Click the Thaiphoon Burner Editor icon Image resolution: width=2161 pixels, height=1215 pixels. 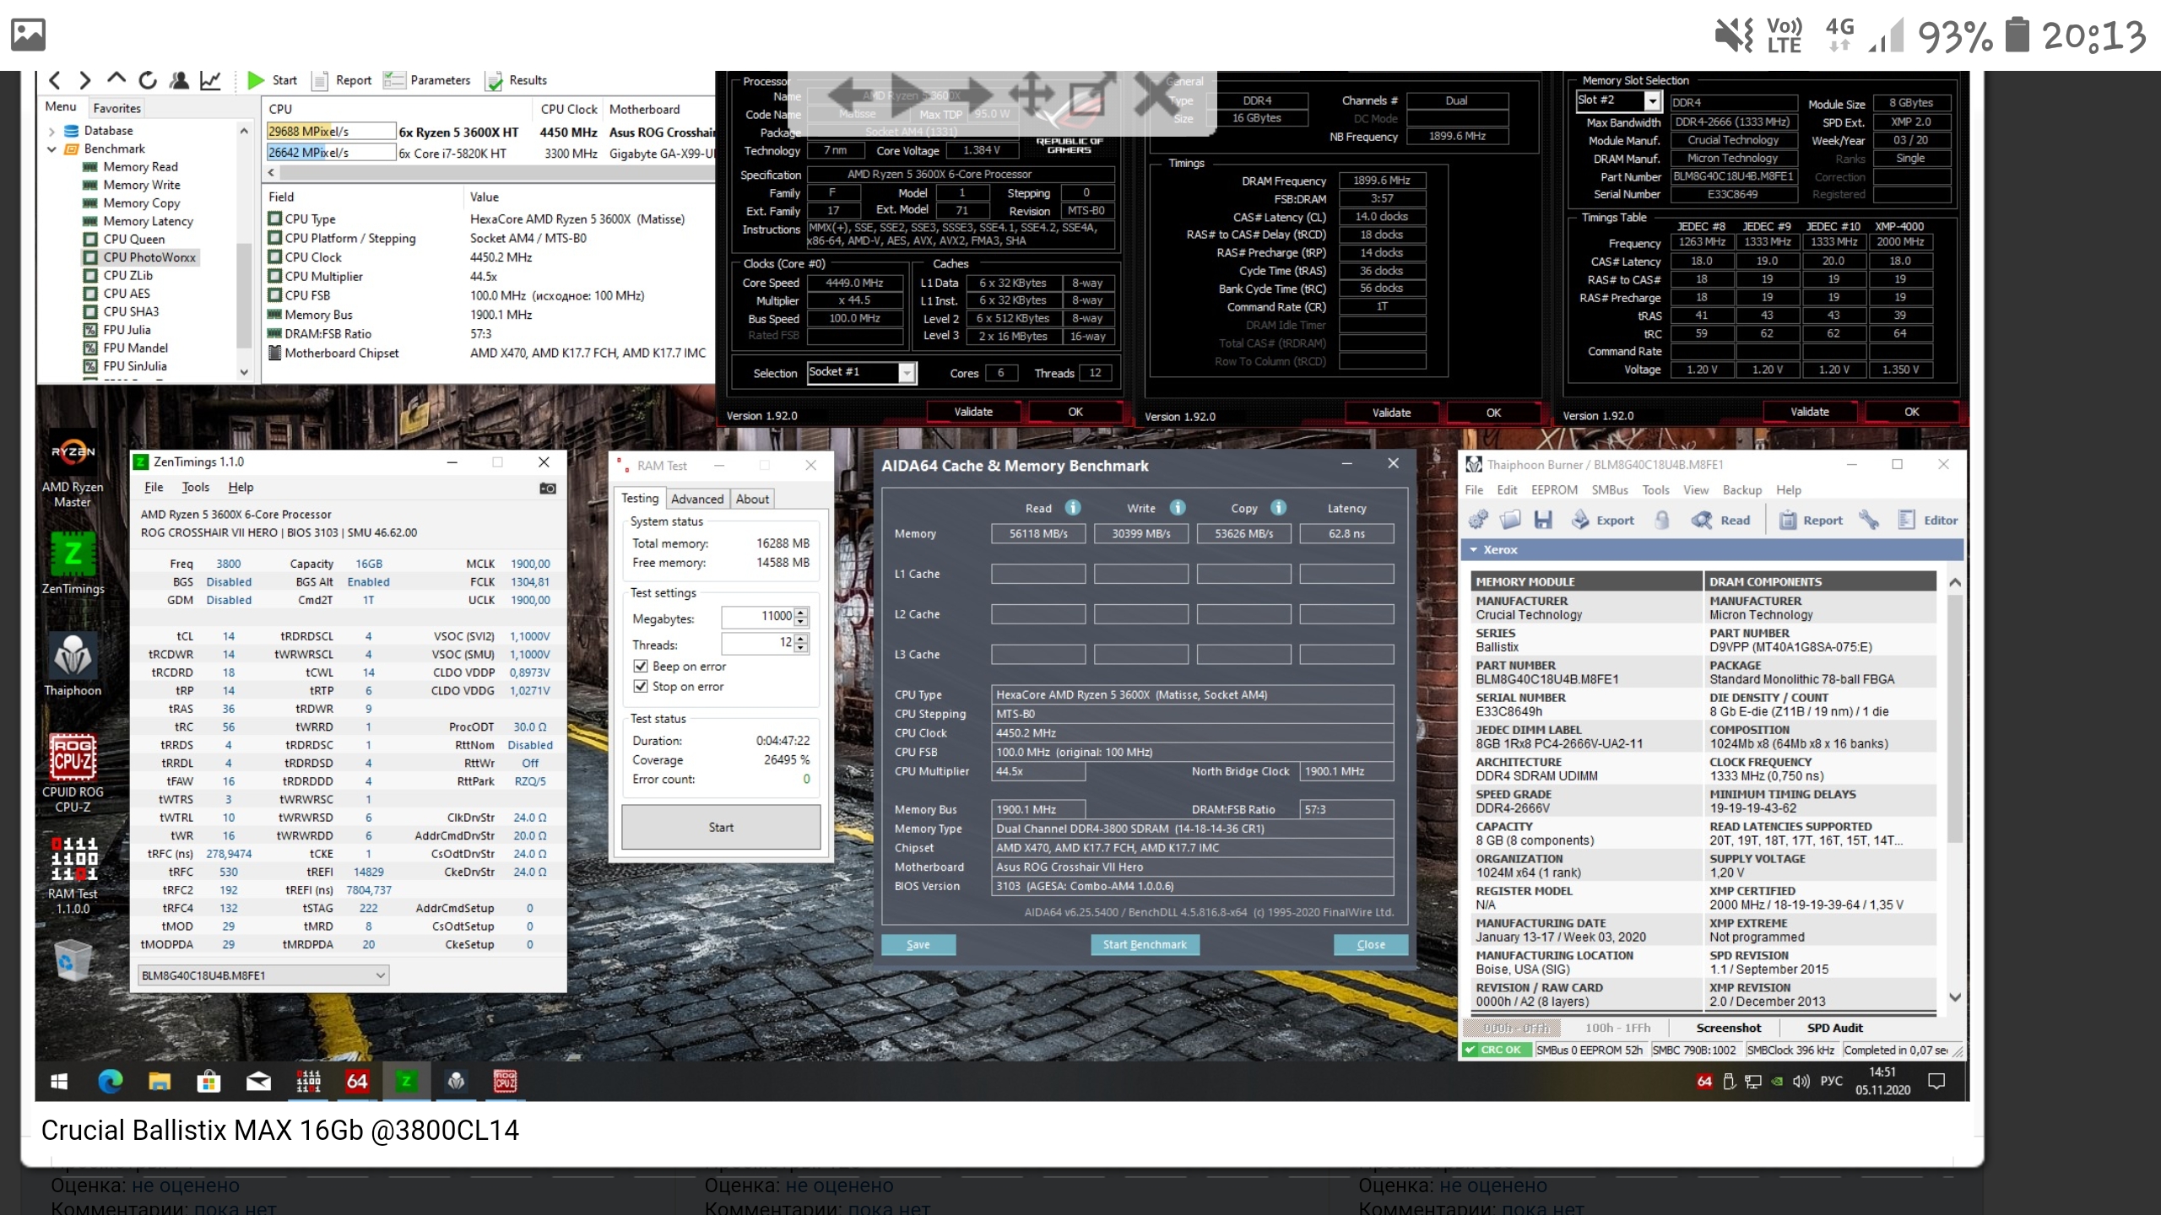1907,520
